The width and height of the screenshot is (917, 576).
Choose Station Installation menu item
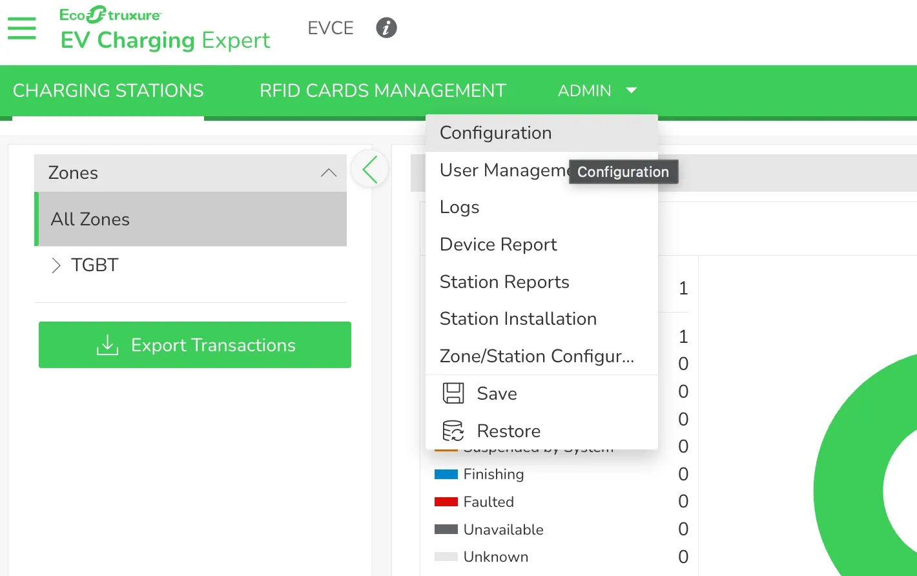pyautogui.click(x=542, y=319)
